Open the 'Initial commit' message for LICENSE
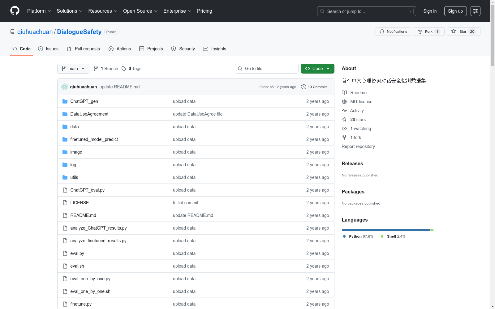Image resolution: width=495 pixels, height=309 pixels. [x=186, y=203]
